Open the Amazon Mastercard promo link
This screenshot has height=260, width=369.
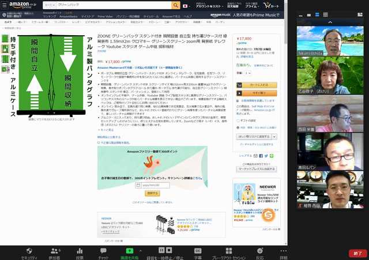tap(140, 67)
